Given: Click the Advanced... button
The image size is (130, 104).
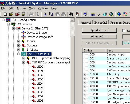Looking at the screenshot, I should (99, 36).
